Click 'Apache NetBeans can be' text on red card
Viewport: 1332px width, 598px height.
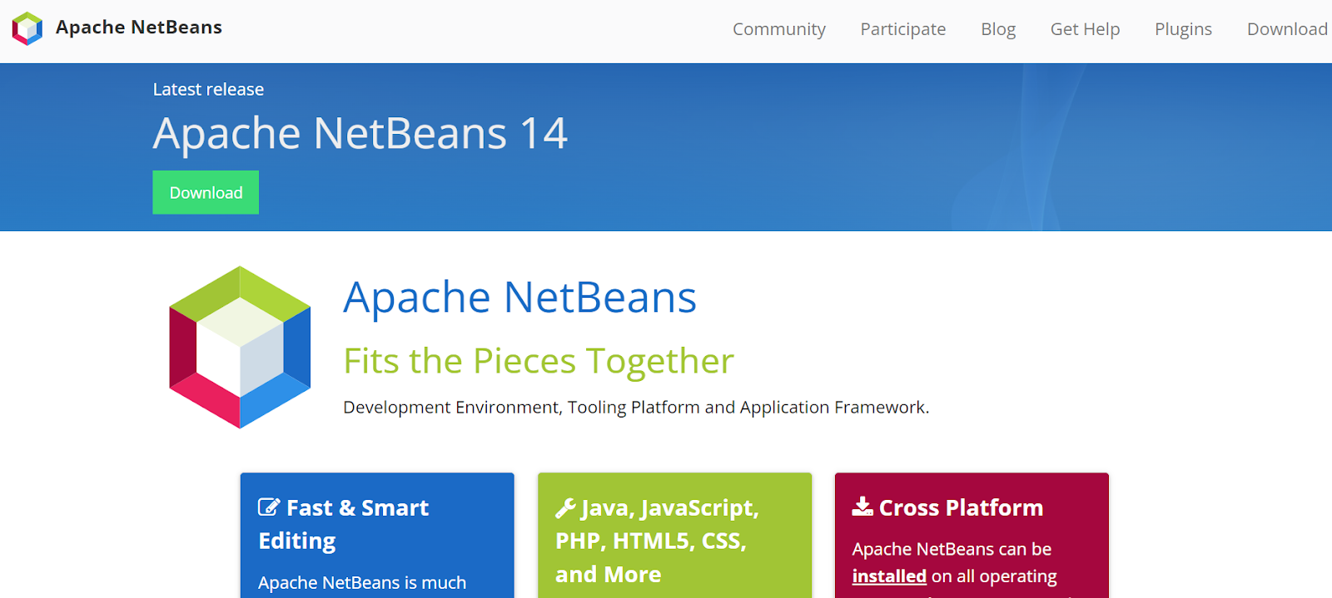952,549
